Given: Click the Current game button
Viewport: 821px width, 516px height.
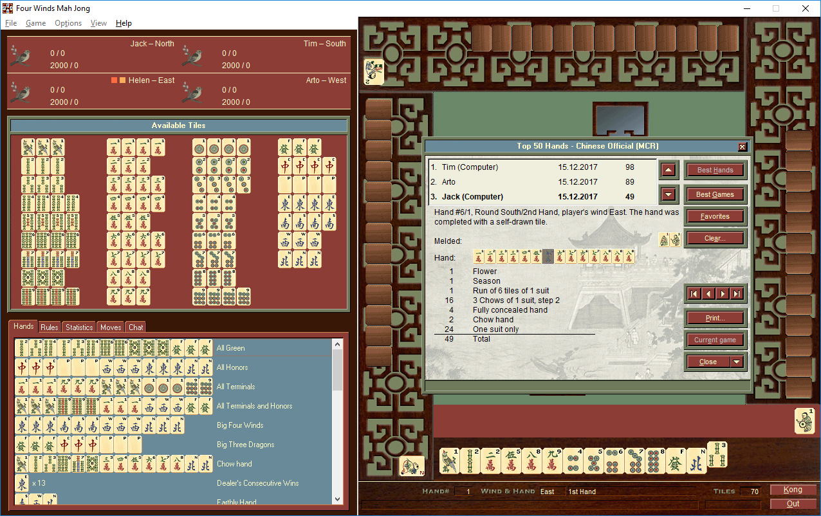Looking at the screenshot, I should coord(715,340).
